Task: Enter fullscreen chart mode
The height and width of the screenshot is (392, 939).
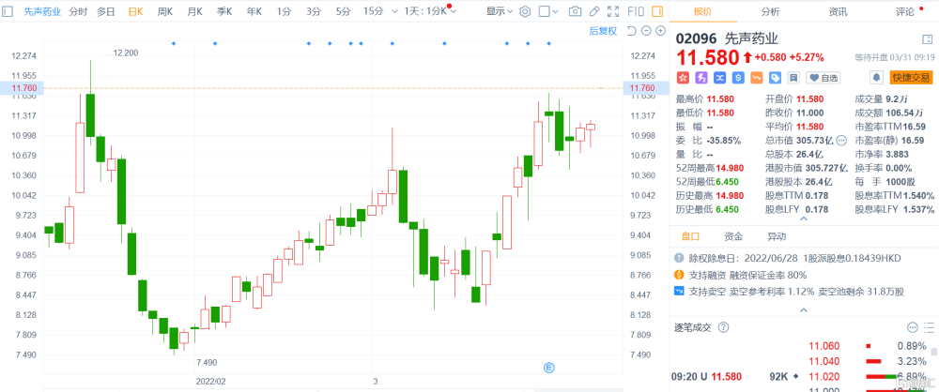Action: point(613,11)
